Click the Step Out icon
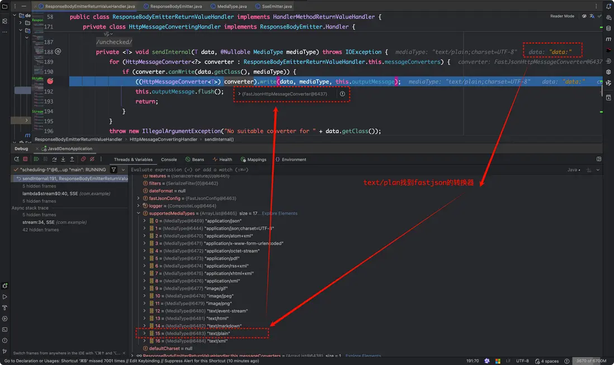The height and width of the screenshot is (365, 614). (x=72, y=159)
